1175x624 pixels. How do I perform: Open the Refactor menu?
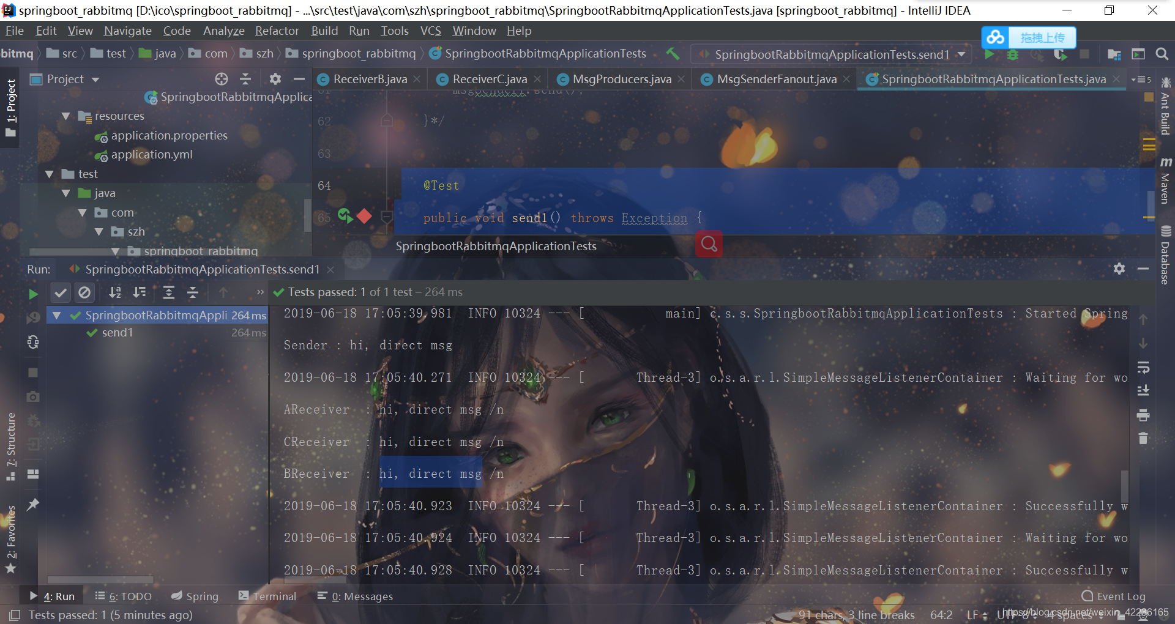tap(277, 31)
